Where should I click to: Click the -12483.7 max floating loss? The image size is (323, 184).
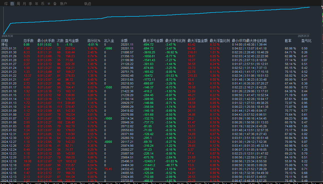coord(149,161)
